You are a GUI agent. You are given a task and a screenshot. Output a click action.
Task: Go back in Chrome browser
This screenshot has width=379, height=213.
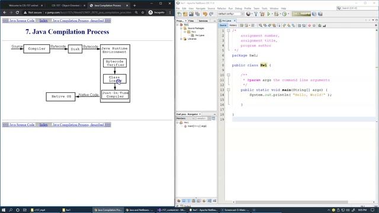[5, 12]
